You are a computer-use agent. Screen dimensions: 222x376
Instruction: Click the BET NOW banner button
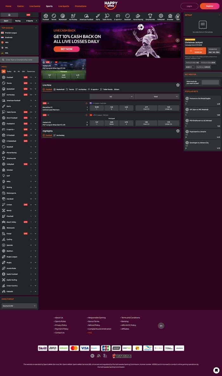point(67,49)
